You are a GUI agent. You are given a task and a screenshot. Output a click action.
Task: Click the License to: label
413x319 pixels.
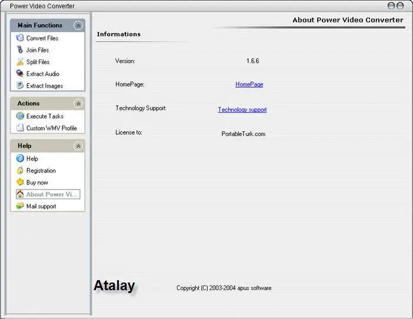129,132
